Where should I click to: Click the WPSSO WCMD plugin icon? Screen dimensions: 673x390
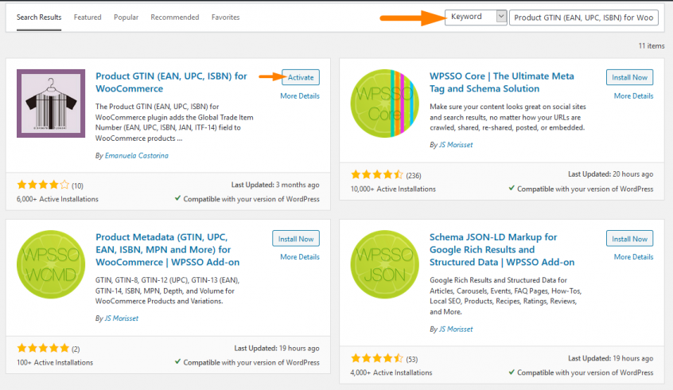click(51, 264)
